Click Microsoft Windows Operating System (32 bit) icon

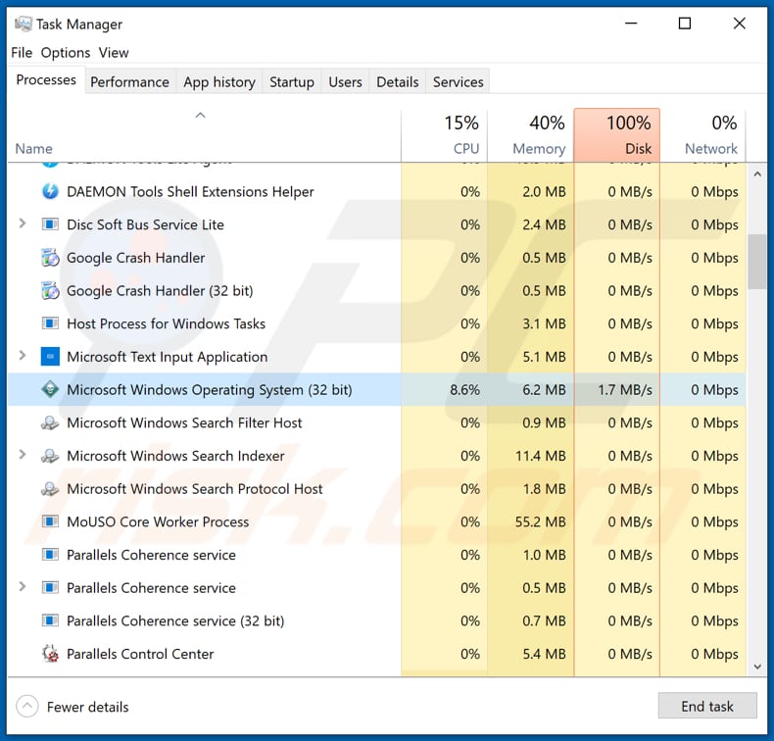pyautogui.click(x=50, y=389)
